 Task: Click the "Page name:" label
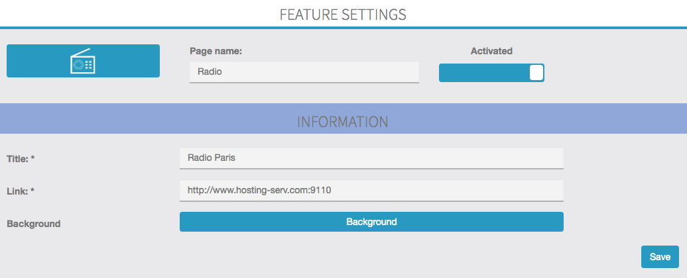(216, 51)
